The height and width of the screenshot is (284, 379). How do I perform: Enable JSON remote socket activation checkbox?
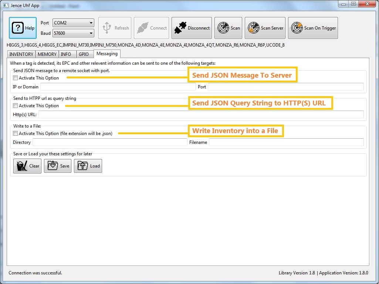[15, 78]
